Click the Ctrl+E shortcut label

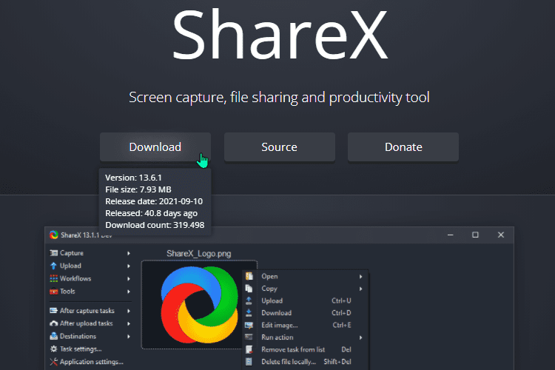(x=342, y=325)
